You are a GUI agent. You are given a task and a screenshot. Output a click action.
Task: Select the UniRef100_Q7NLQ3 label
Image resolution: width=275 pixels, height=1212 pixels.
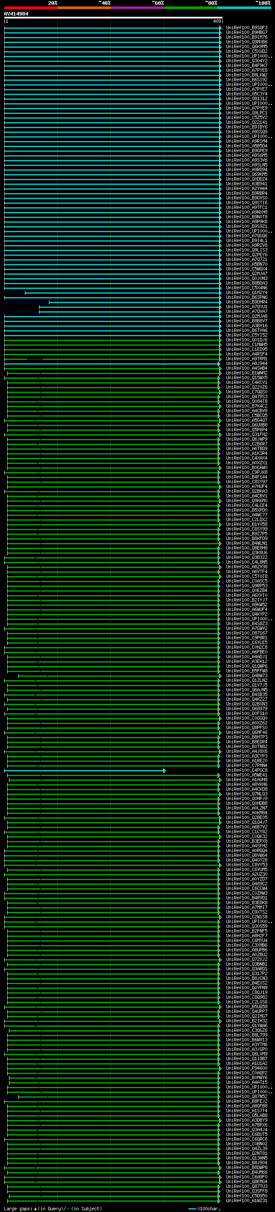(246, 794)
